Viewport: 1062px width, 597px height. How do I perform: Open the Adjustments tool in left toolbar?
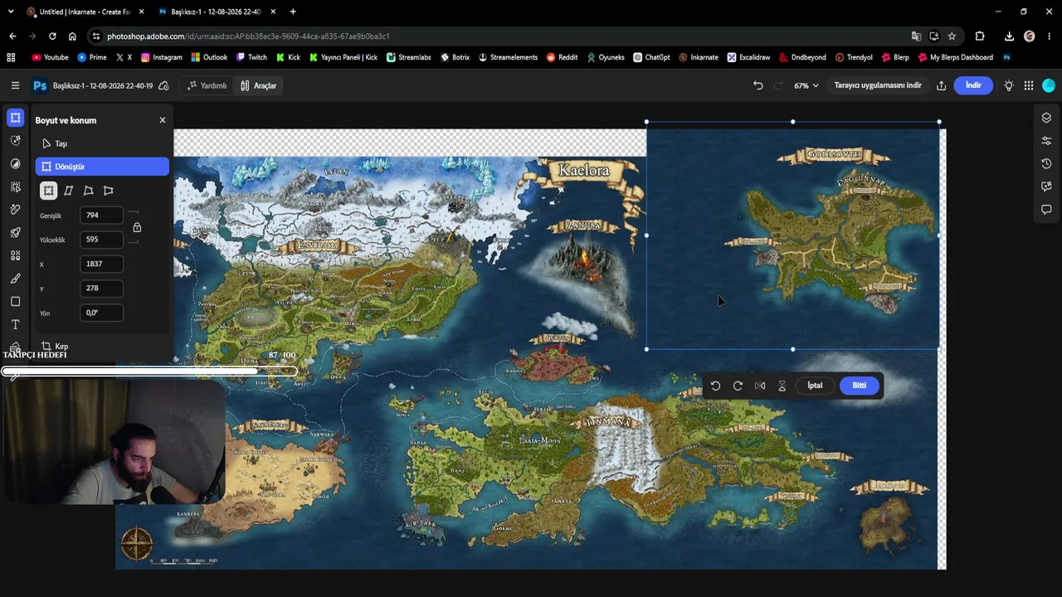[15, 164]
